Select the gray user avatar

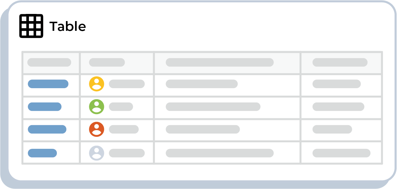tap(96, 153)
